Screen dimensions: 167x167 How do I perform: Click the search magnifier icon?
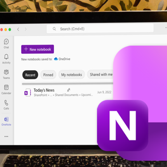pyautogui.click(x=54, y=29)
